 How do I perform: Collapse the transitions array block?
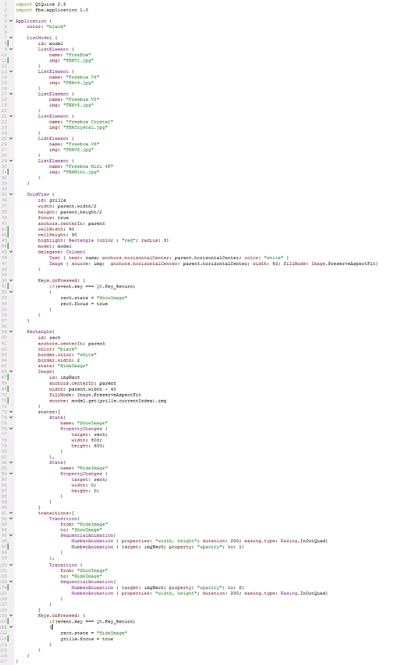tap(10, 512)
